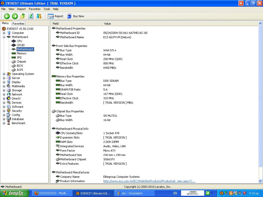Click the Multimedia icon in menu tree
This screenshot has height=197, width=263.
click(9, 86)
